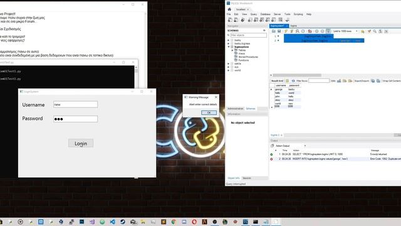401x226 pixels.
Task: Run Explain plan magnifier icon
Action: pos(297,31)
